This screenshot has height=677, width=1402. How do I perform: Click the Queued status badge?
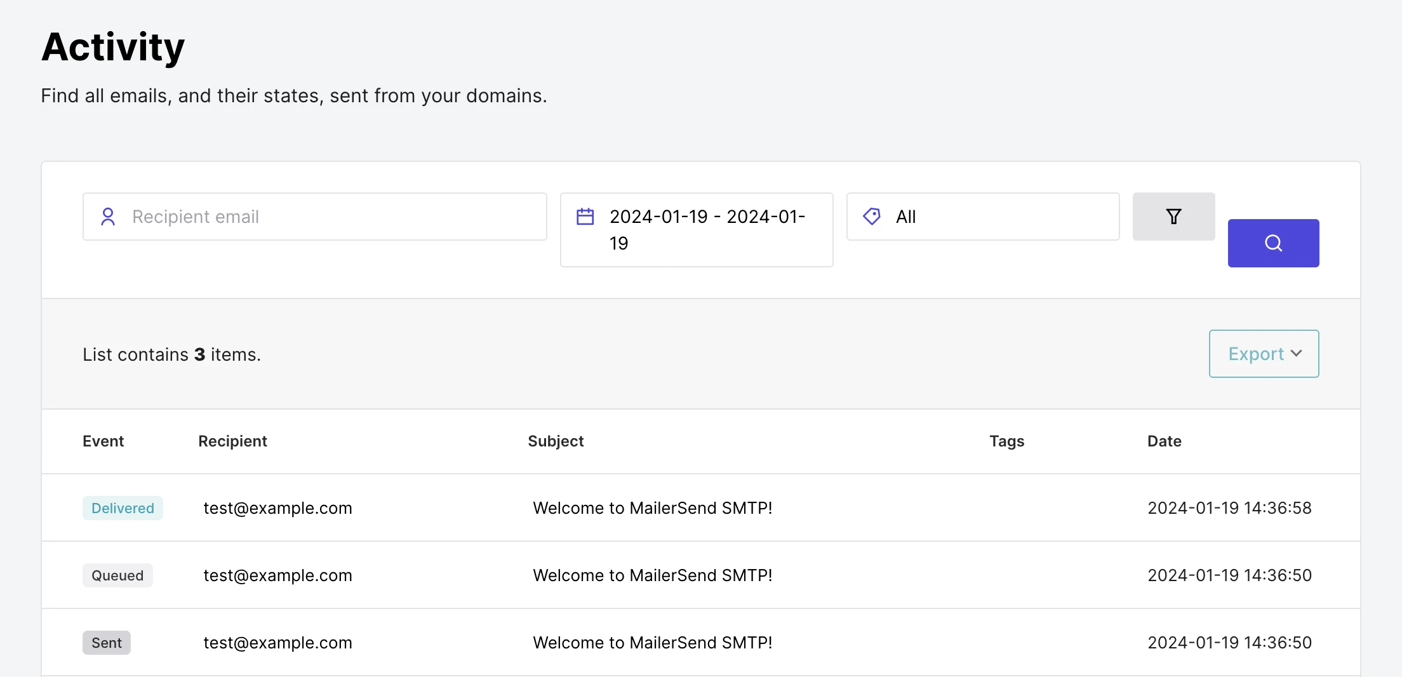click(x=117, y=575)
